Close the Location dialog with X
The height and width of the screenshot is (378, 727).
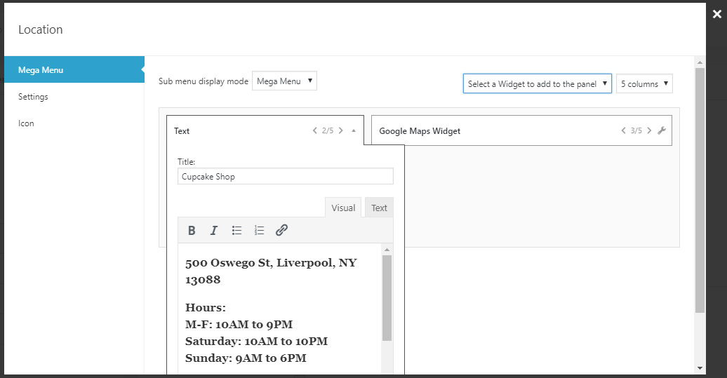coord(716,14)
